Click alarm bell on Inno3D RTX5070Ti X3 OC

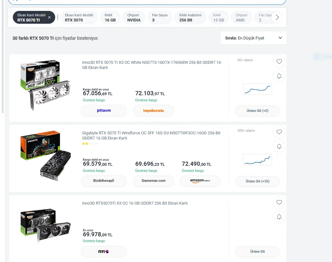pos(279,217)
